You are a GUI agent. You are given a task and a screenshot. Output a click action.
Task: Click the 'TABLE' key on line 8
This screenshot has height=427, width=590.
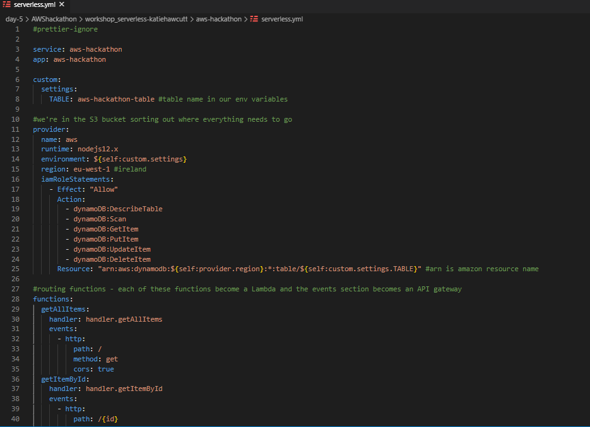59,99
